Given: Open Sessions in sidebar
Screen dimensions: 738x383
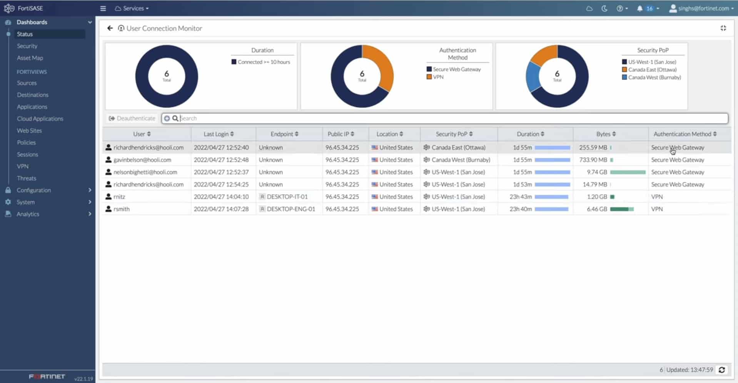Looking at the screenshot, I should tap(27, 154).
